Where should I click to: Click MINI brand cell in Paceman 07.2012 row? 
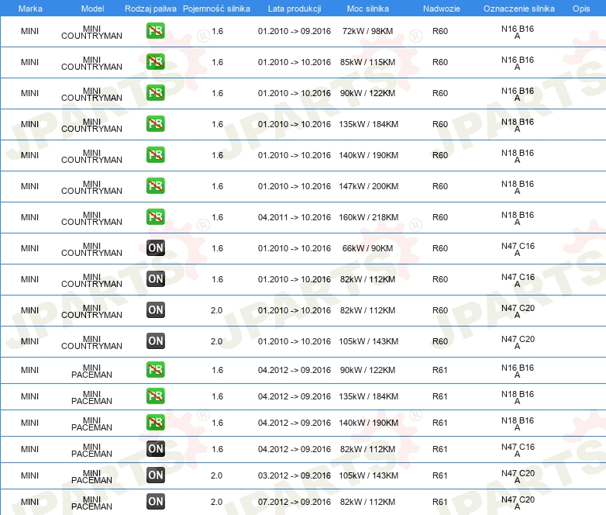pyautogui.click(x=29, y=502)
